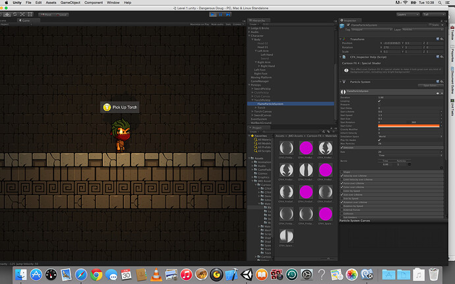Open Google Chrome from the Dock
Viewport: 455px width, 284px height.
coord(96,274)
